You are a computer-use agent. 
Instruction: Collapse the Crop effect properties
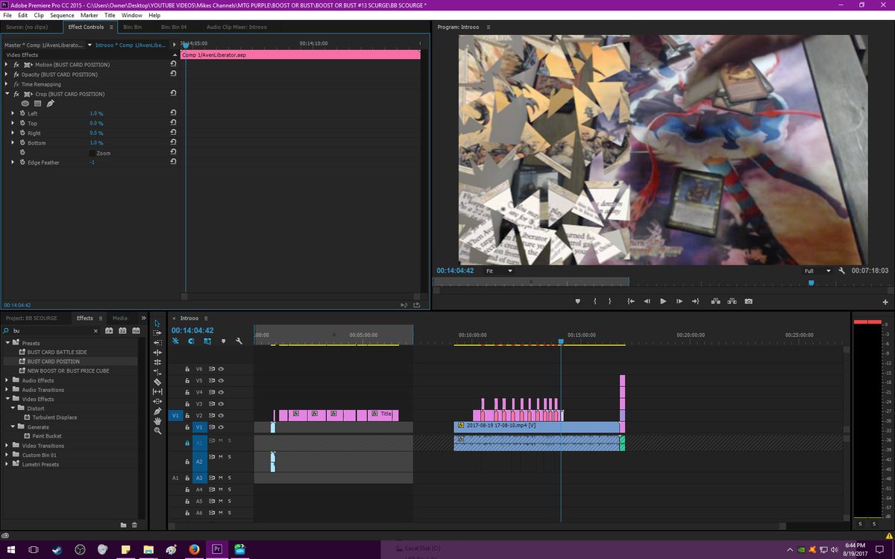7,94
